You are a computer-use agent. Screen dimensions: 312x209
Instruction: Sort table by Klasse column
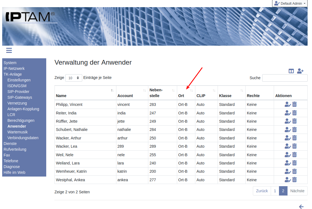click(231, 93)
